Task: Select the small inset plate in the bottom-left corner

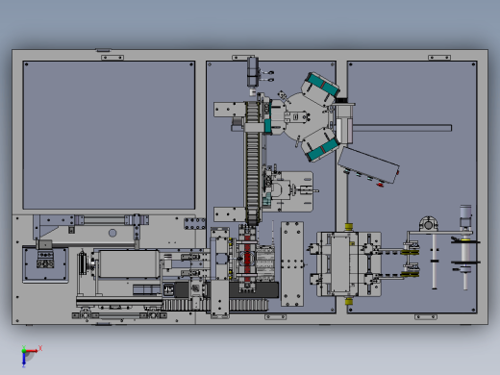Action: point(45,264)
